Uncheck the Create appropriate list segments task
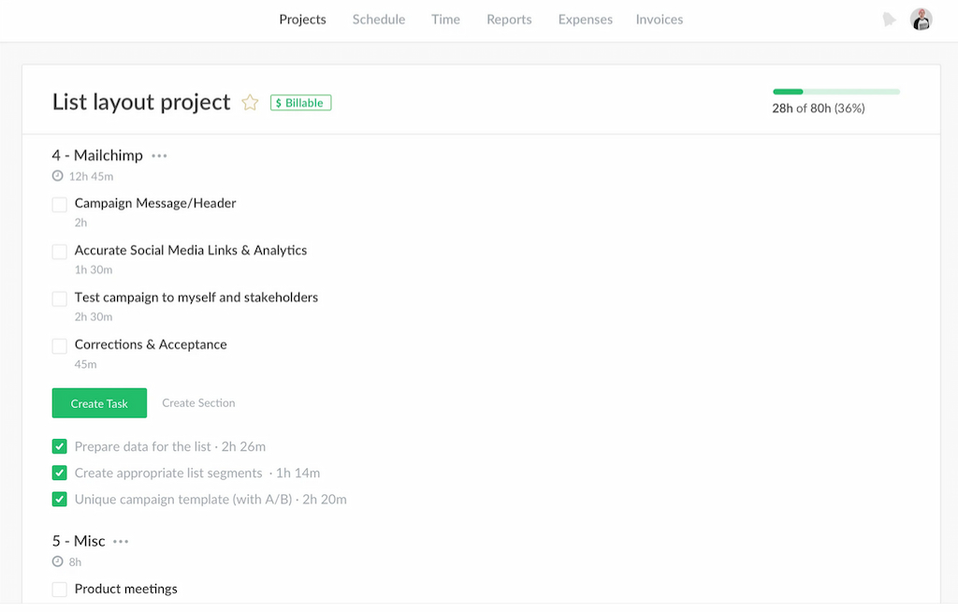Screen dimensions: 958x612 click(x=59, y=473)
